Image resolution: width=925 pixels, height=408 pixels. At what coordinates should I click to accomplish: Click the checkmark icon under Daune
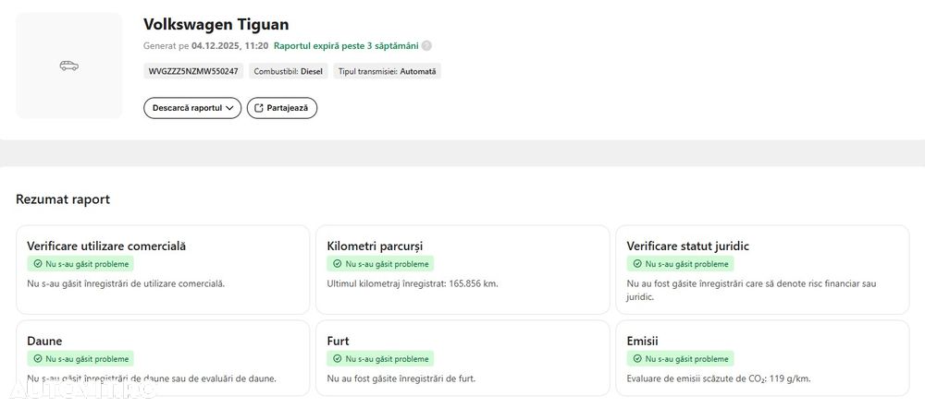click(38, 358)
